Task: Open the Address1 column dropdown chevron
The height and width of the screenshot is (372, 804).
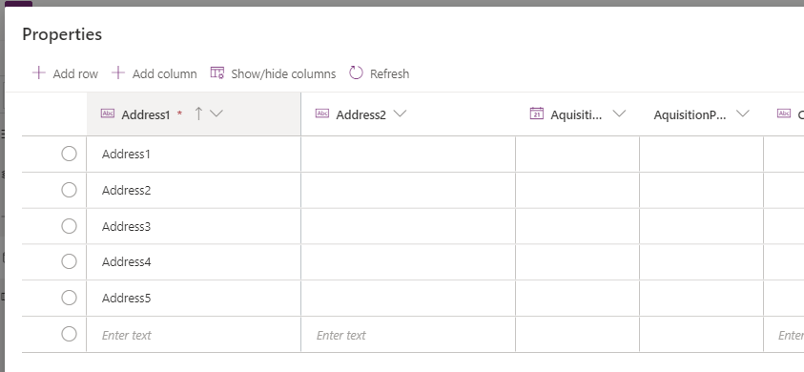Action: [x=216, y=114]
